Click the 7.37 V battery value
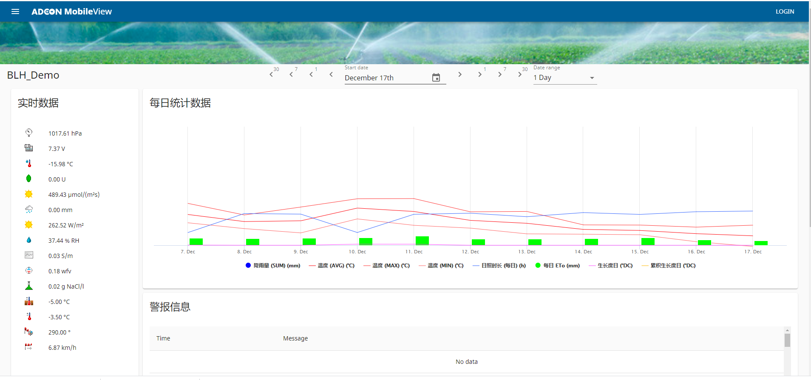The width and height of the screenshot is (811, 380). click(x=57, y=149)
